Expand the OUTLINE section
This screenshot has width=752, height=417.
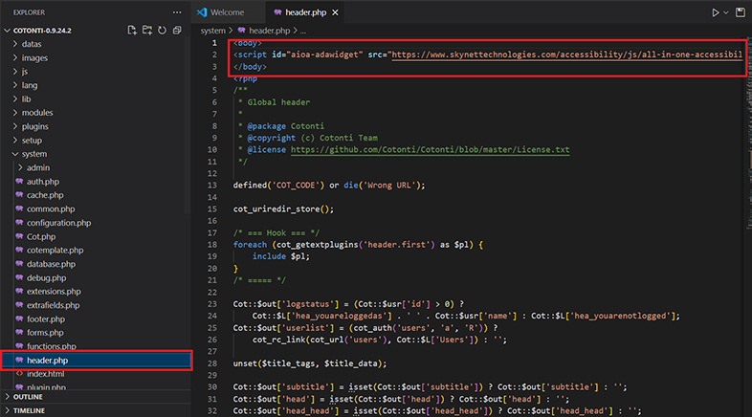pyautogui.click(x=29, y=396)
